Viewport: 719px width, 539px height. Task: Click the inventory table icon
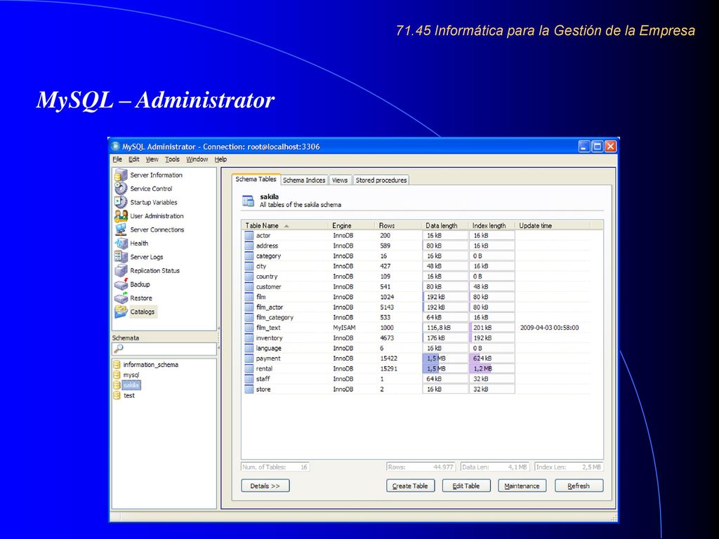(x=249, y=338)
